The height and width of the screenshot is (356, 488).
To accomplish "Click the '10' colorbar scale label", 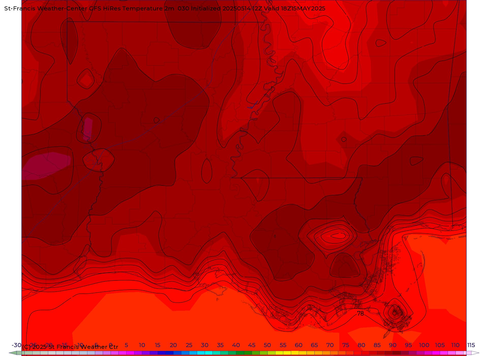I will point(142,345).
